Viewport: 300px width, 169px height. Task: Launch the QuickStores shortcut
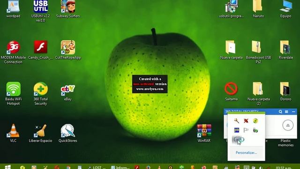(68, 133)
